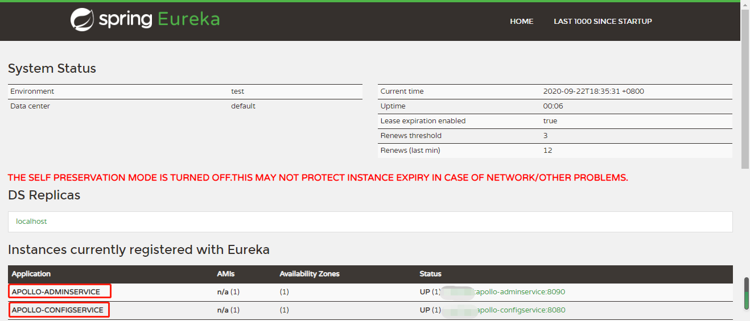
Task: Open LAST 1000 SINCE STARTUP page
Action: pyautogui.click(x=603, y=22)
